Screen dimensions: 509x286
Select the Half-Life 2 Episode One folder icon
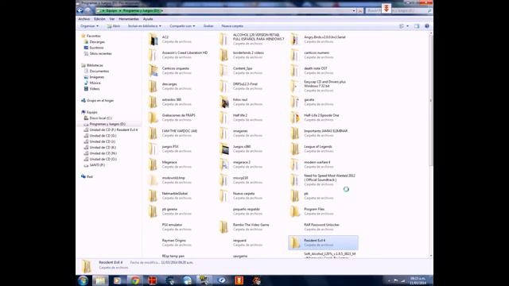[x=295, y=118]
